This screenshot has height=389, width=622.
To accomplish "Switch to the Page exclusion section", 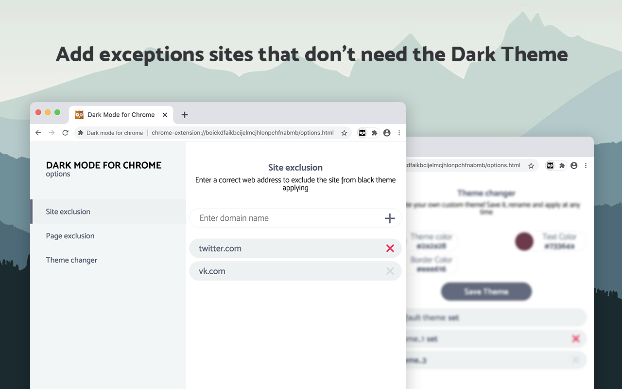I will click(69, 235).
